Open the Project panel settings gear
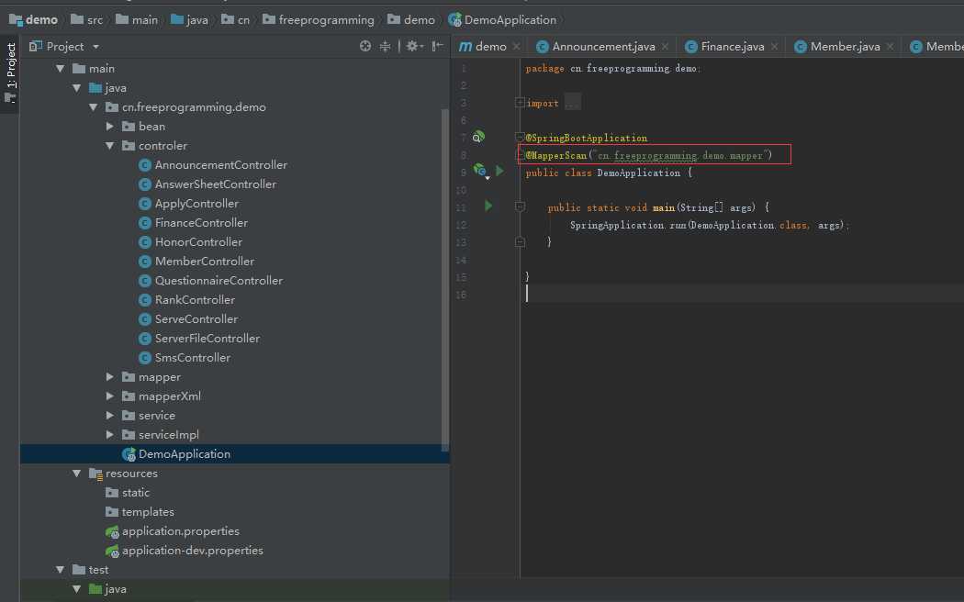Screen dimensions: 964x602 click(412, 46)
